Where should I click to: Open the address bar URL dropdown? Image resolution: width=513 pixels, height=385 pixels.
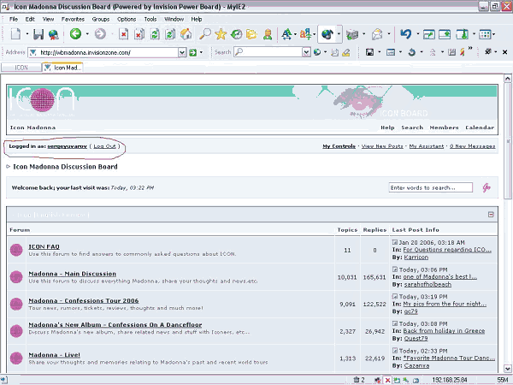pos(182,52)
